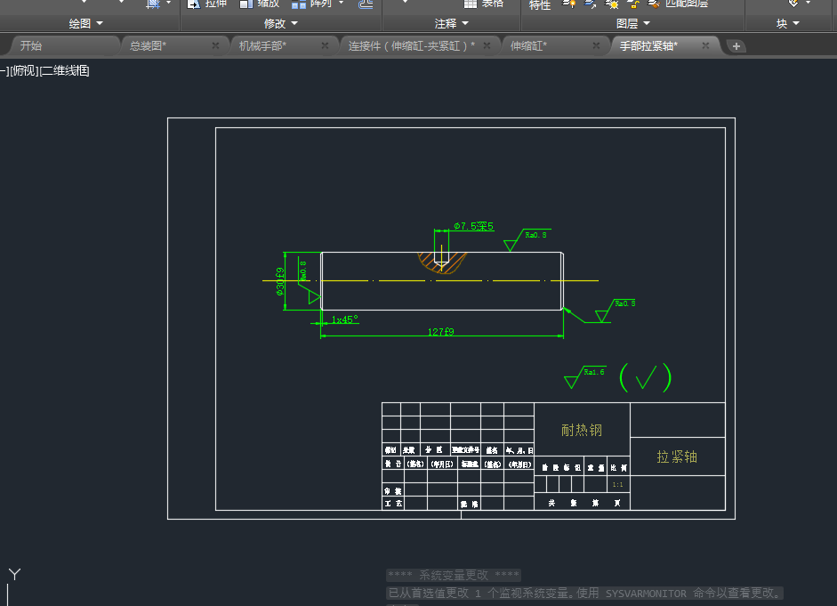Open the hatch tool dropdown arrow
This screenshot has height=606, width=837.
pos(169,4)
